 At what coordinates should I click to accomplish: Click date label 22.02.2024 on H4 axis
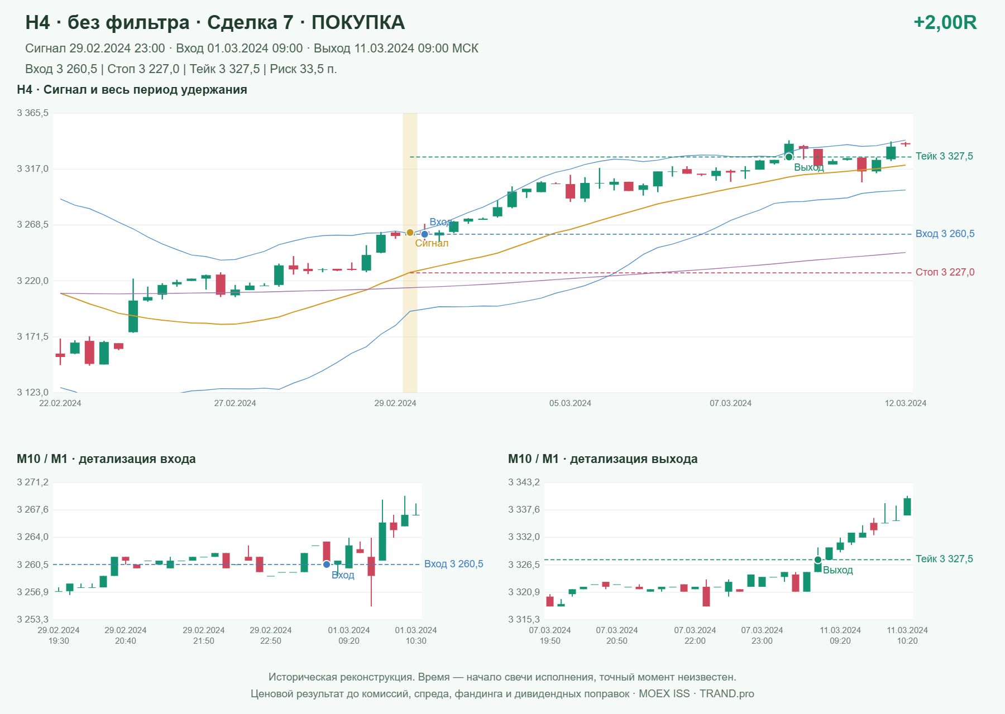60,403
